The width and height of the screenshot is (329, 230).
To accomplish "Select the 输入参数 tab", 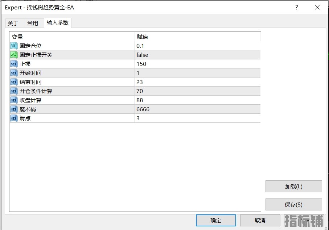I will pyautogui.click(x=58, y=22).
